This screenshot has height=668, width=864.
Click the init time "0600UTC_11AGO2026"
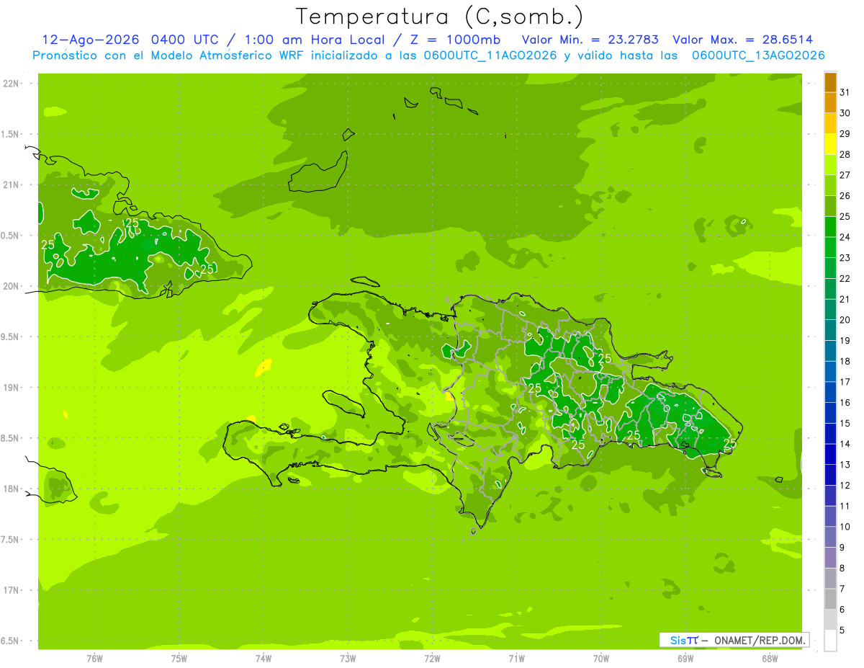tap(491, 55)
